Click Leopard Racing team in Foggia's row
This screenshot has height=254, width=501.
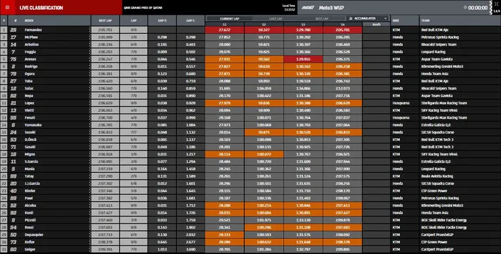coord(434,52)
